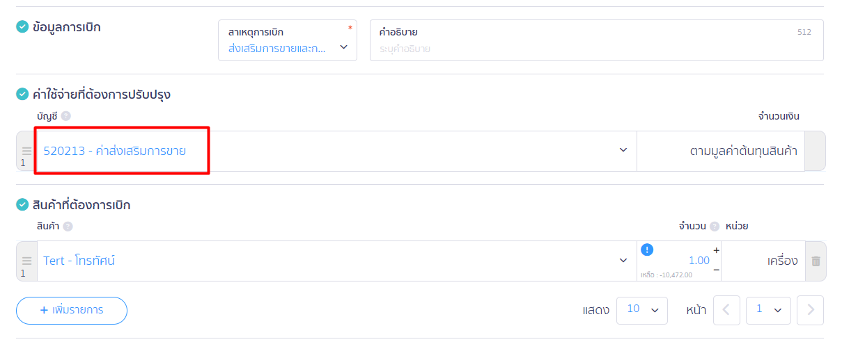Expand the 520213 - ค่าส่งเสริมการขาย account dropdown
Image resolution: width=842 pixels, height=351 pixels.
[x=623, y=150]
